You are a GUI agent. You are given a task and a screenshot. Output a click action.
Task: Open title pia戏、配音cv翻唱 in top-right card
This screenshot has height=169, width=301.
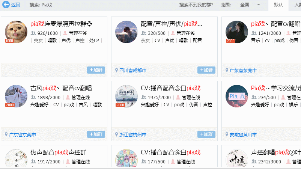276,24
